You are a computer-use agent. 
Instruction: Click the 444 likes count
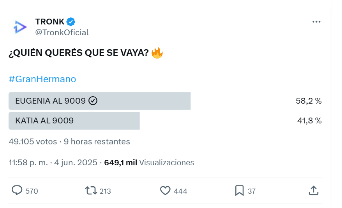180,191
